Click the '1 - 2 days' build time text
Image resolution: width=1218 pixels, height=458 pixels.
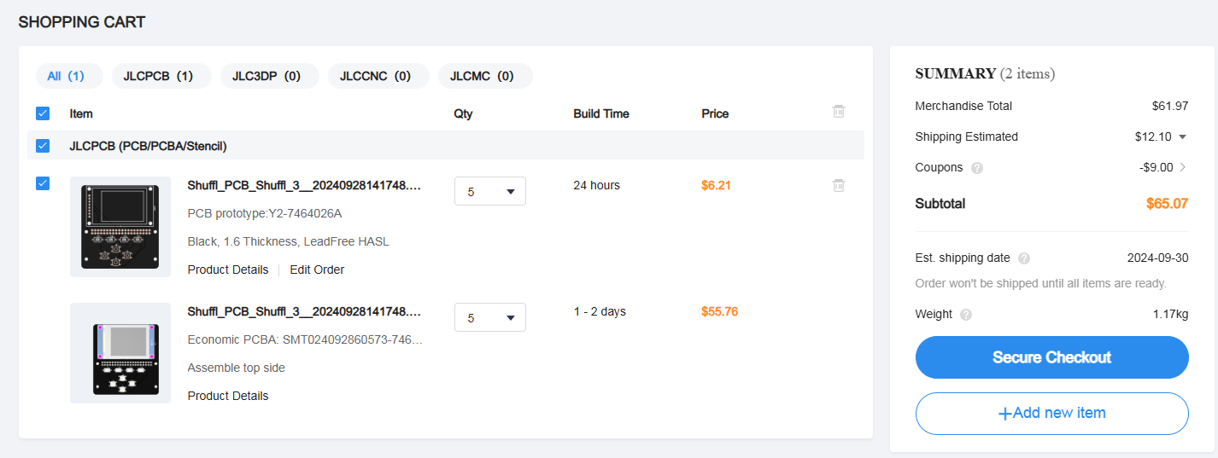point(600,311)
